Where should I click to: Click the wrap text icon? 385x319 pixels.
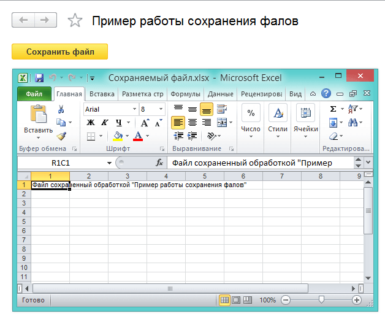click(222, 109)
